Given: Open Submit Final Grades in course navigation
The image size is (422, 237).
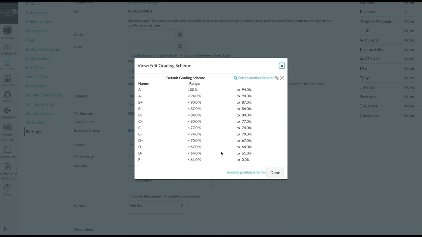Looking at the screenshot, I should [44, 95].
